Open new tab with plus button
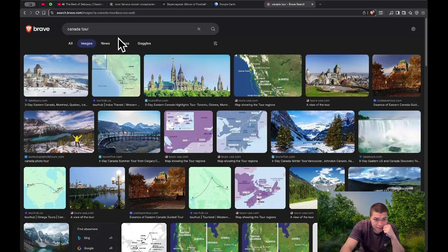This screenshot has width=448, height=252. point(320,4)
